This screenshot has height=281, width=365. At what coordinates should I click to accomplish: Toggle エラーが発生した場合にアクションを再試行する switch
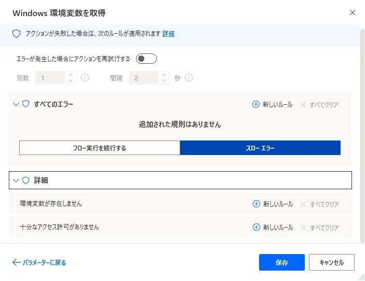(x=146, y=59)
